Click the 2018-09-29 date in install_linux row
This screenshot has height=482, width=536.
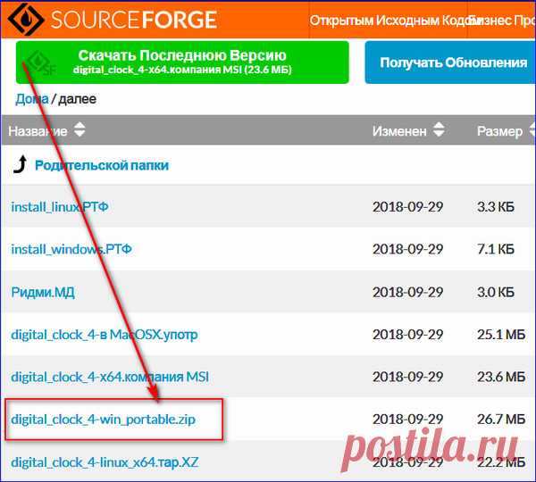[x=408, y=207]
